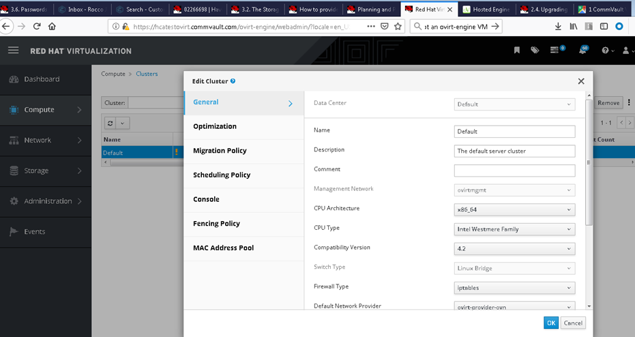This screenshot has width=635, height=337.
Task: Reload the page with browser refresh
Action: [37, 27]
